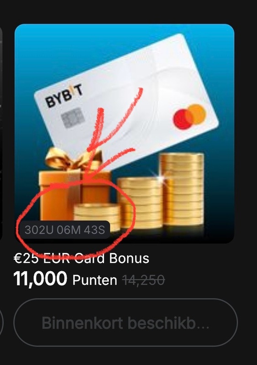Tap the Binnenkort beschikb... button
Viewport: 257px width, 365px height.
(x=126, y=323)
